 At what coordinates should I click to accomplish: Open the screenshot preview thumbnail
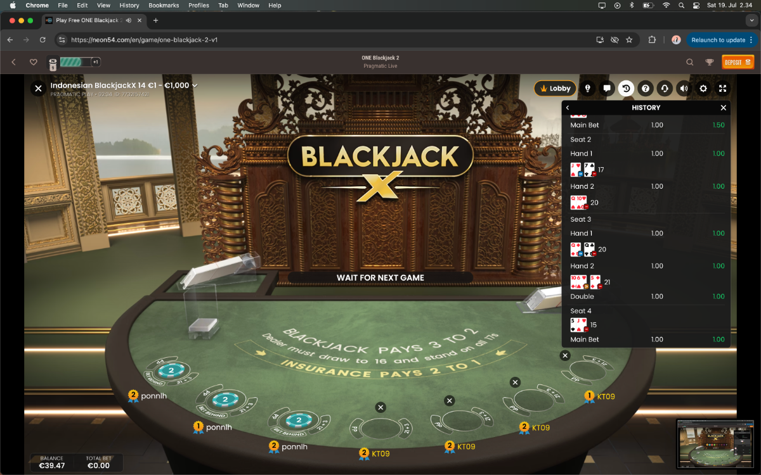tap(715, 443)
